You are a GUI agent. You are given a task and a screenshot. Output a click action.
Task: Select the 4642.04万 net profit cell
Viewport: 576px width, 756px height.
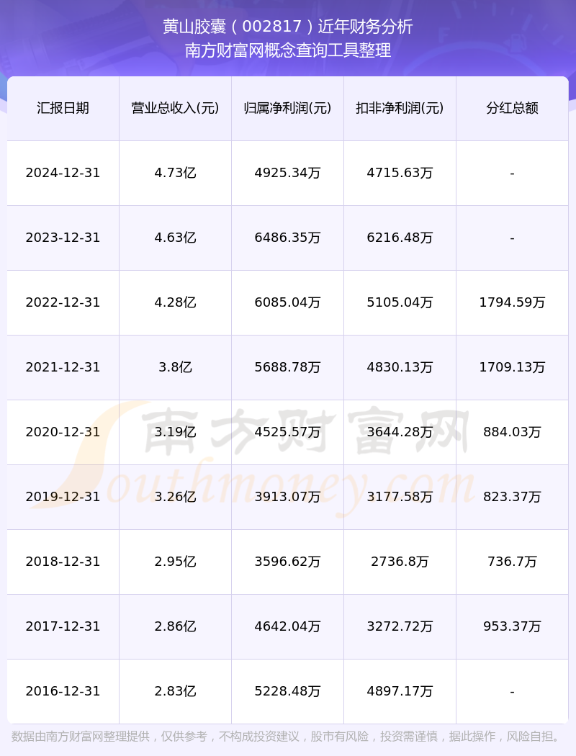coord(287,626)
